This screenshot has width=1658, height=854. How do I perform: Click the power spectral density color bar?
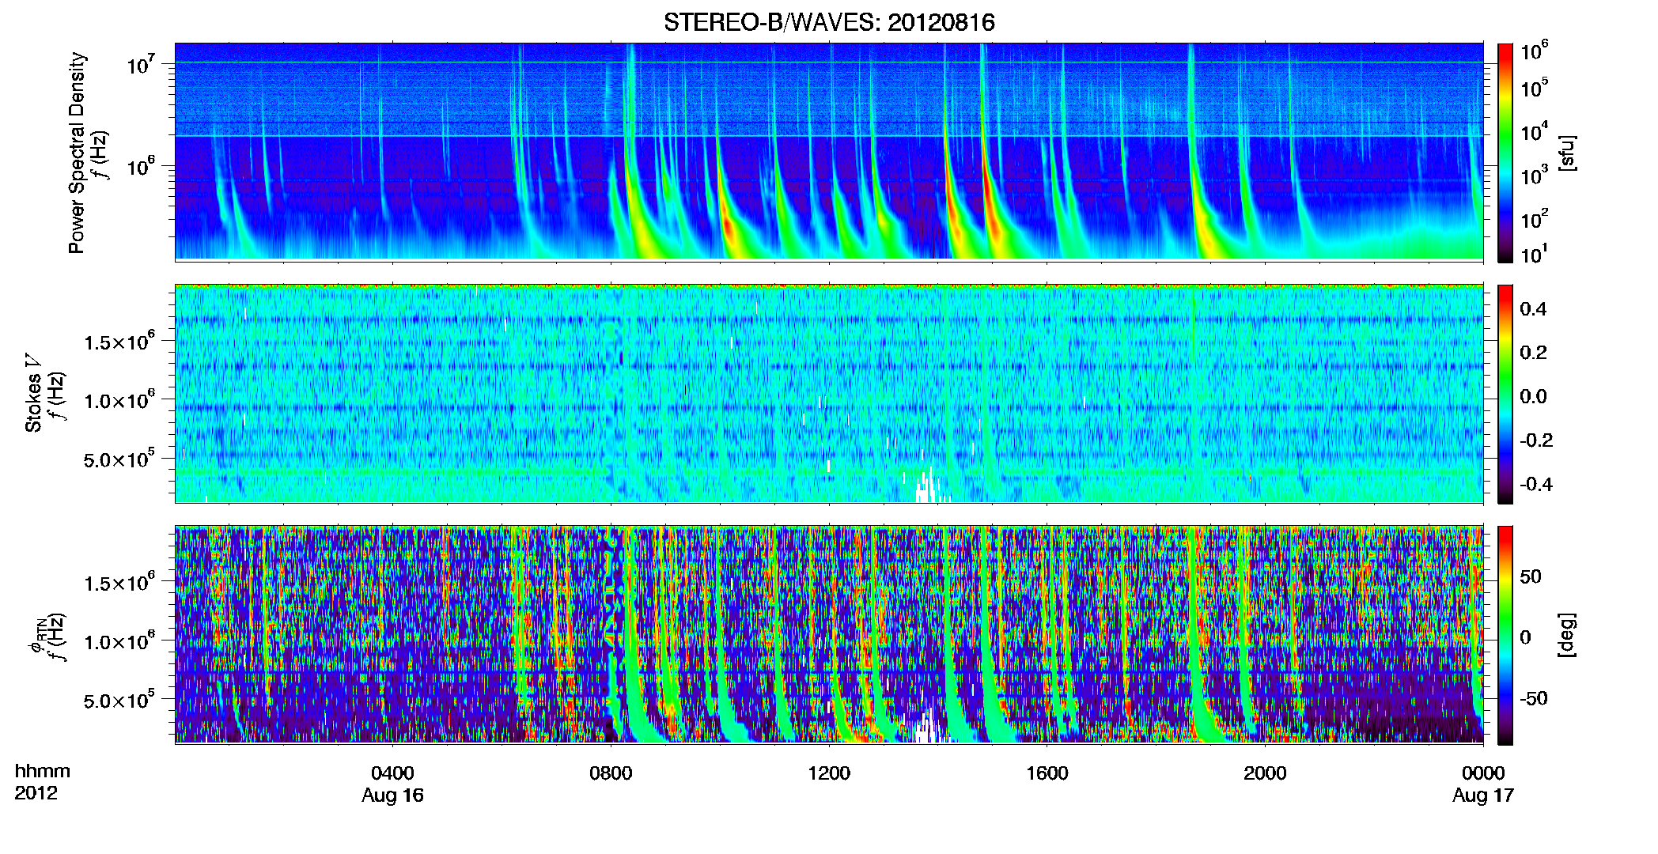click(x=1505, y=153)
